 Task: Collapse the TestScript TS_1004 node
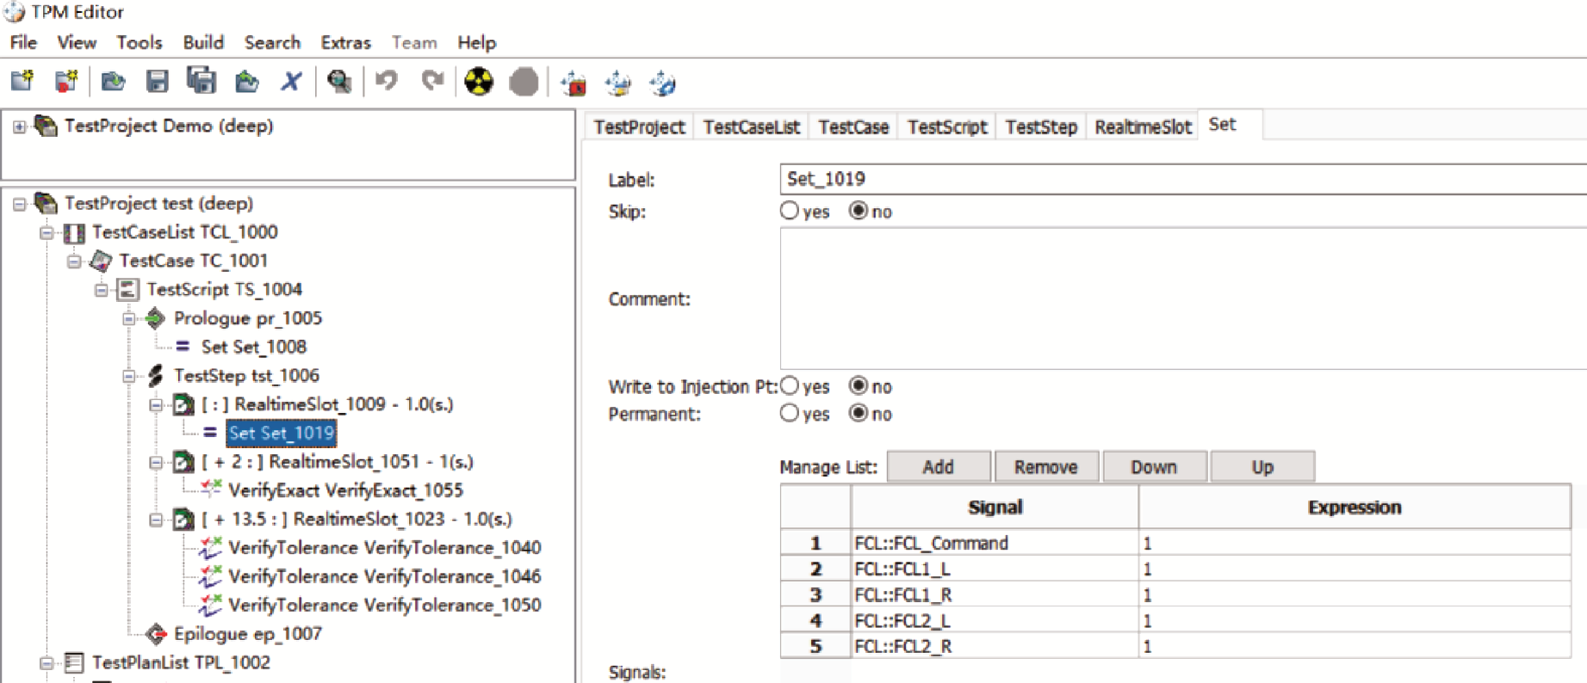[x=102, y=291]
